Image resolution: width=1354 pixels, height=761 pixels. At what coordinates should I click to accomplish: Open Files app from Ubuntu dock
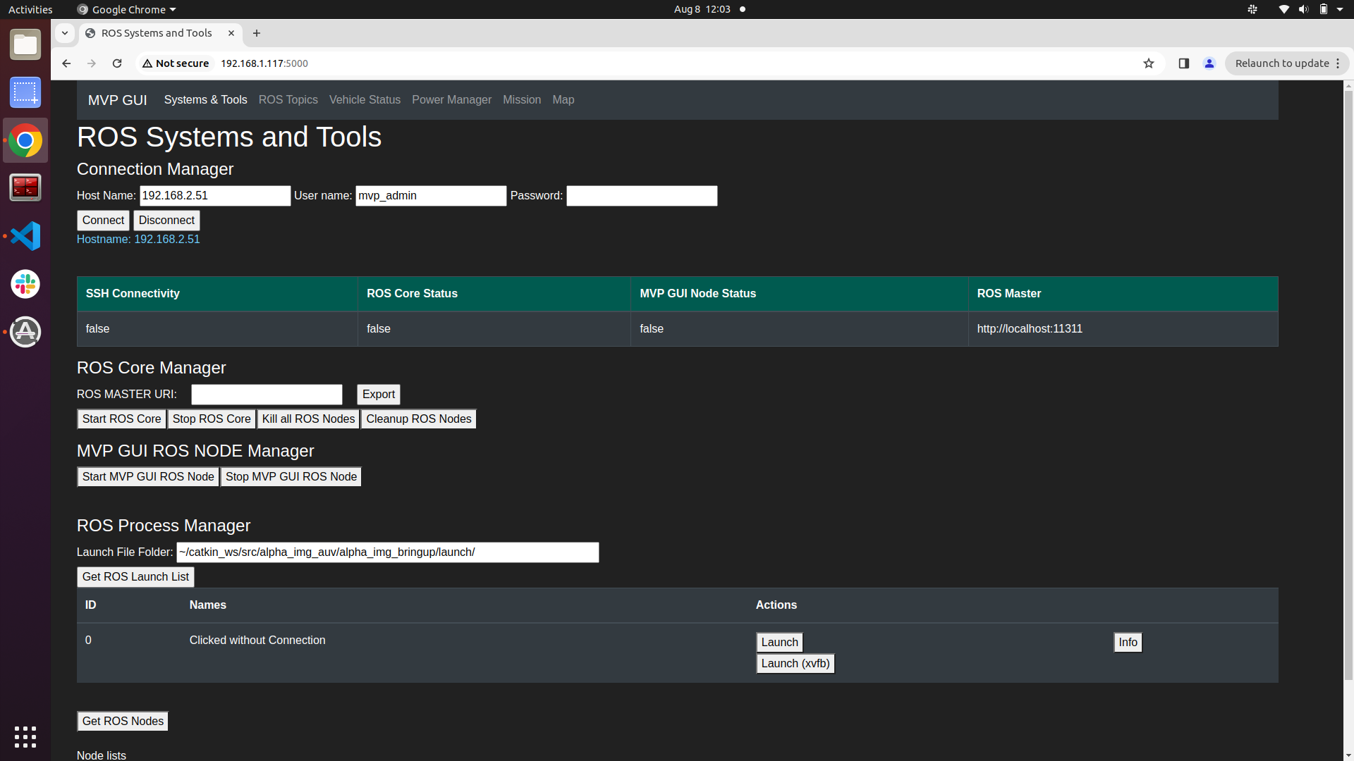(x=25, y=45)
